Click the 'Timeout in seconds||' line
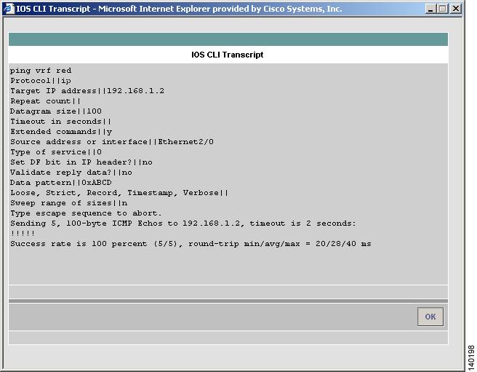The width and height of the screenshot is (477, 372). 61,122
